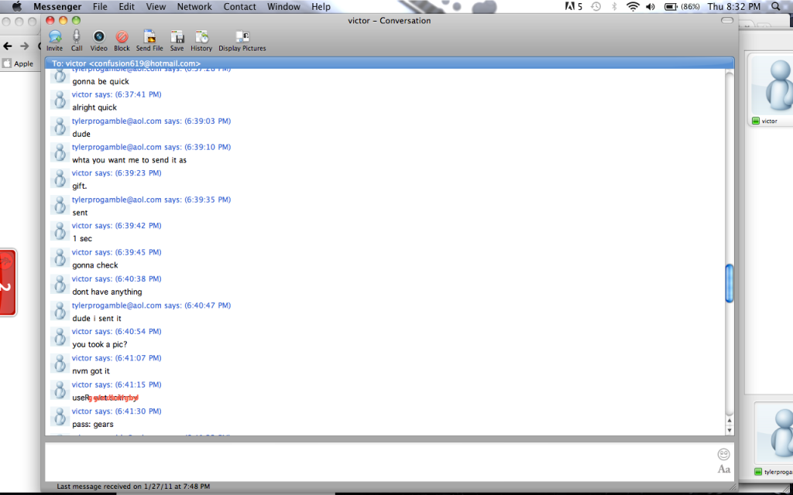Click the conversation scrollbar thumb
Image resolution: width=793 pixels, height=495 pixels.
tap(729, 283)
